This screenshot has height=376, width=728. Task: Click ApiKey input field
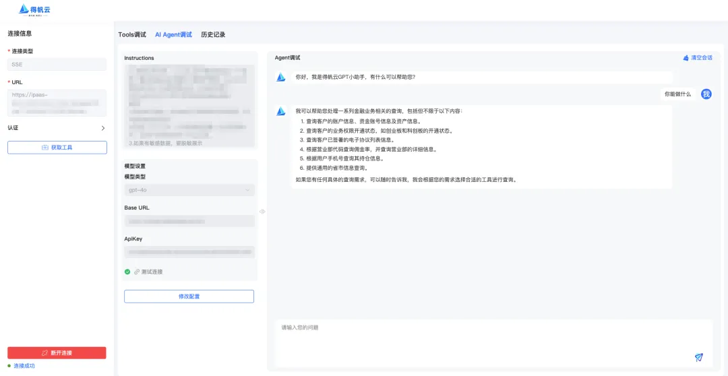tap(189, 252)
